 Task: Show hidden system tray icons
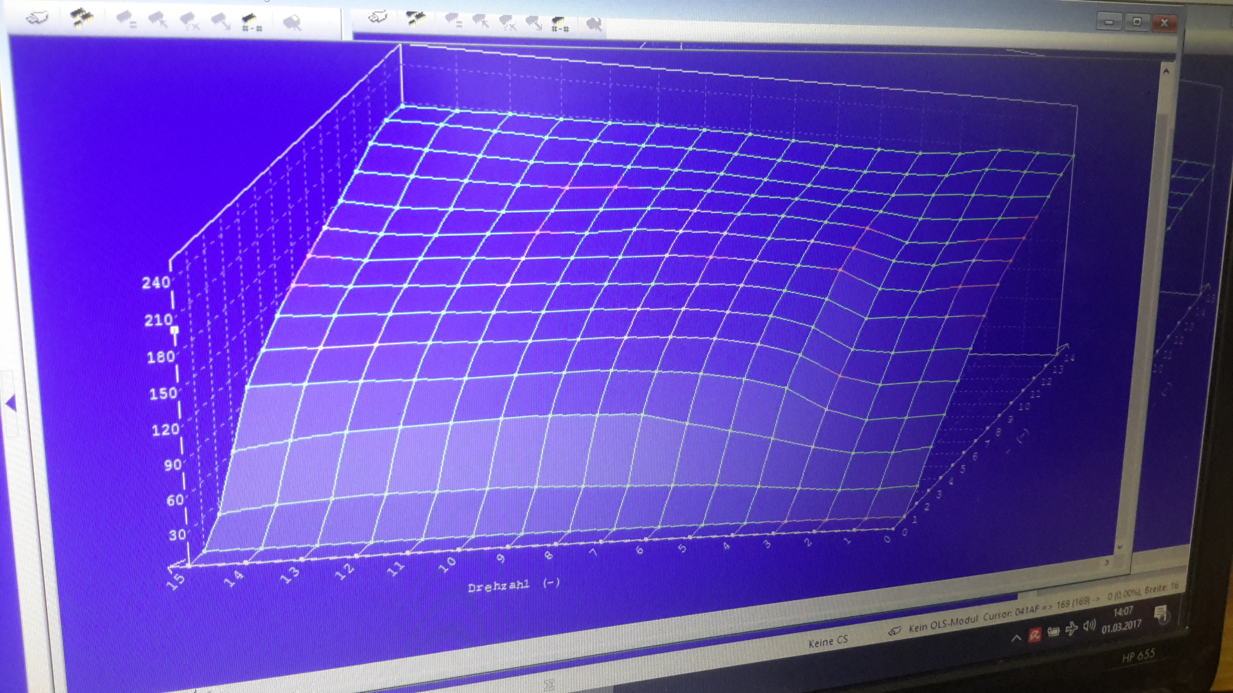point(1016,638)
